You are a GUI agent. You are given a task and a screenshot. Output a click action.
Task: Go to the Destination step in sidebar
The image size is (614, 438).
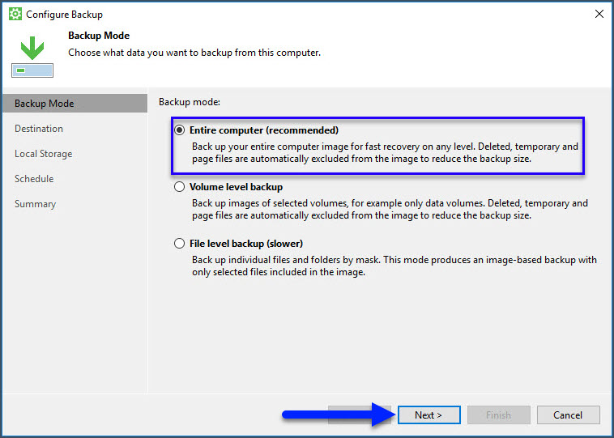coord(39,129)
